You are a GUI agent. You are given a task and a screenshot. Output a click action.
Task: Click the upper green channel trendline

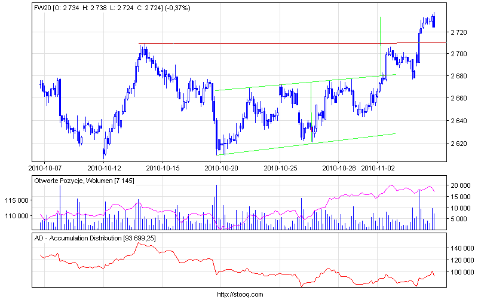coord(305,83)
